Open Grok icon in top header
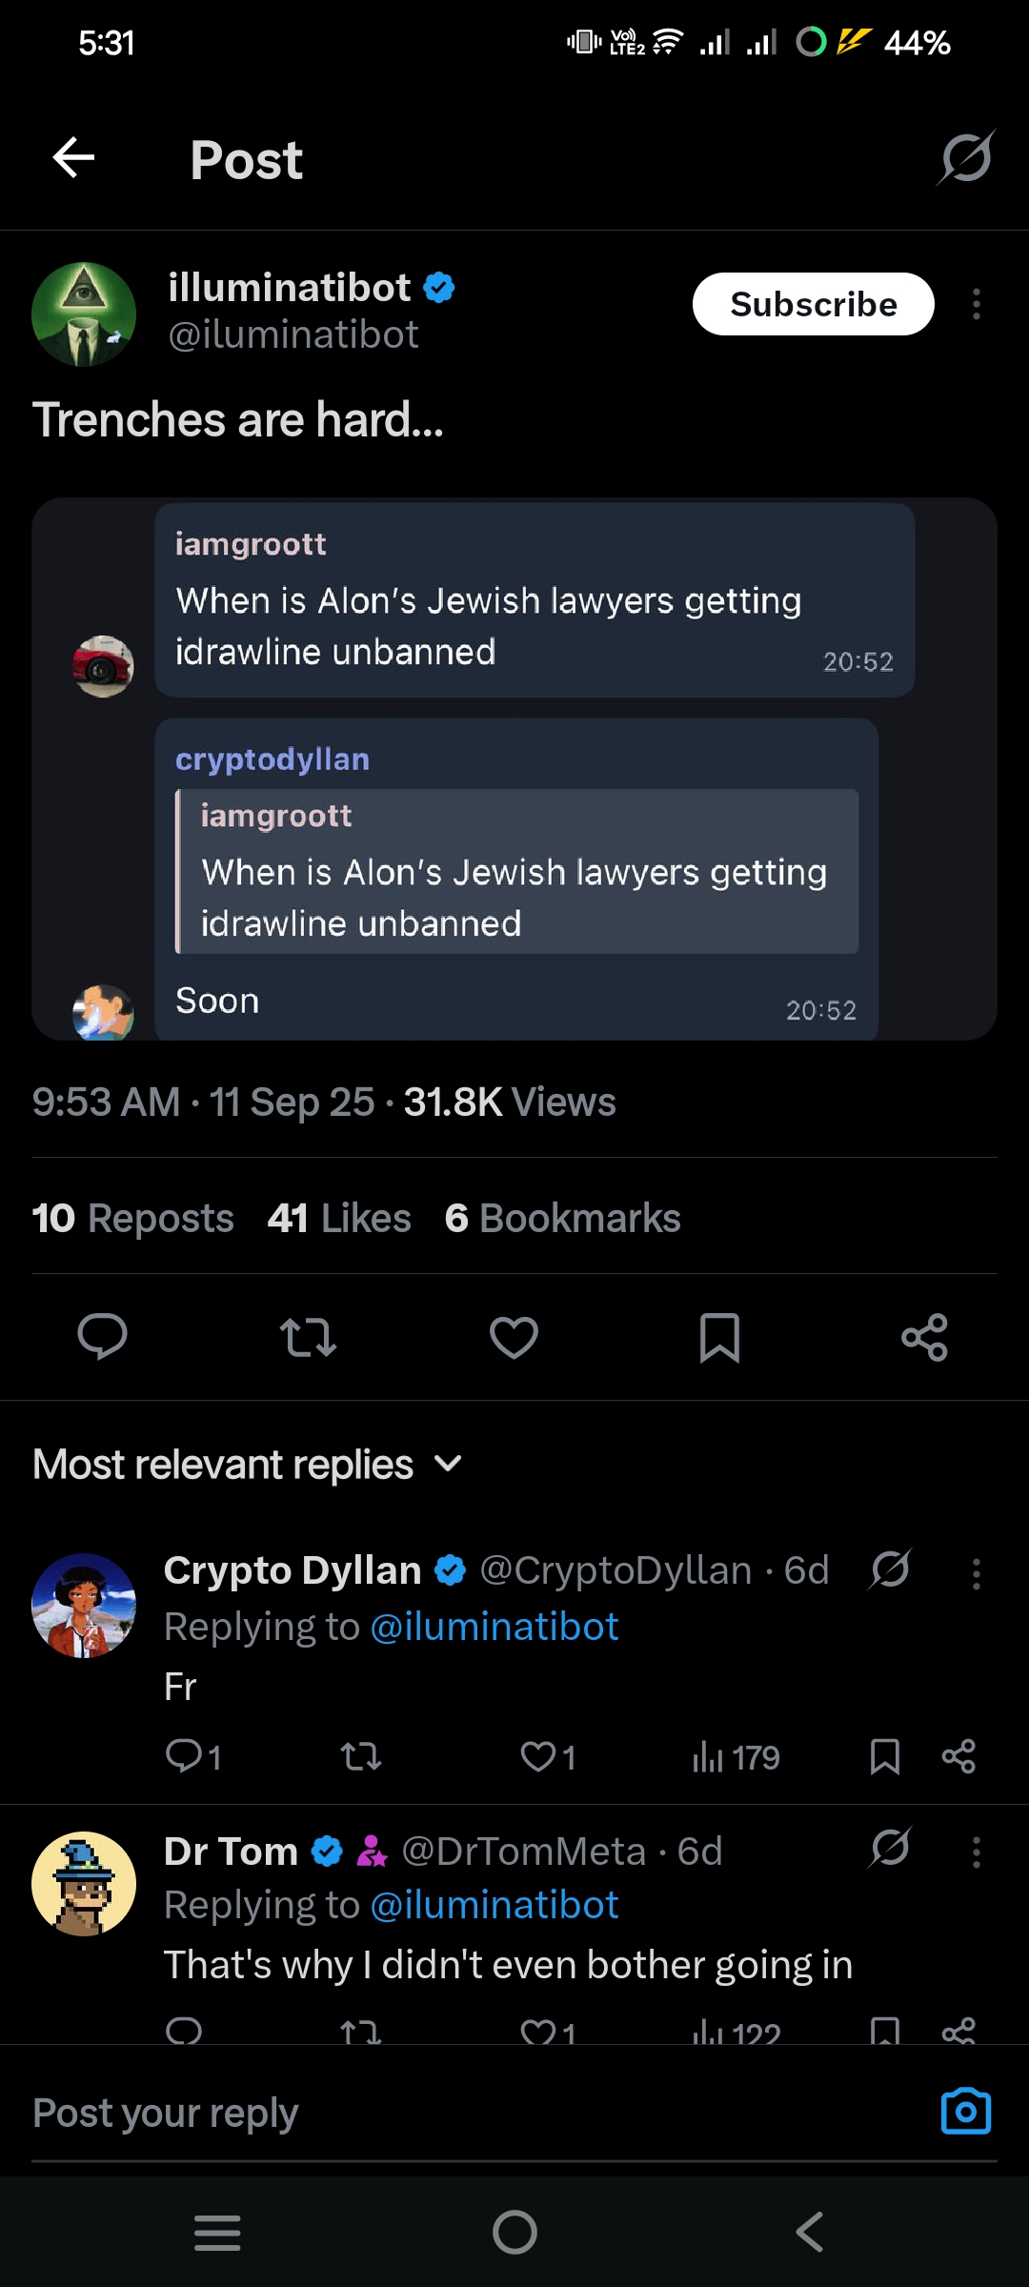 [965, 158]
